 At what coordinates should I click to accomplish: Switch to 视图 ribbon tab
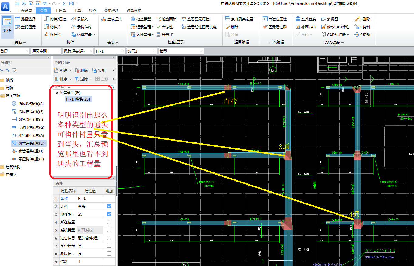point(93,11)
